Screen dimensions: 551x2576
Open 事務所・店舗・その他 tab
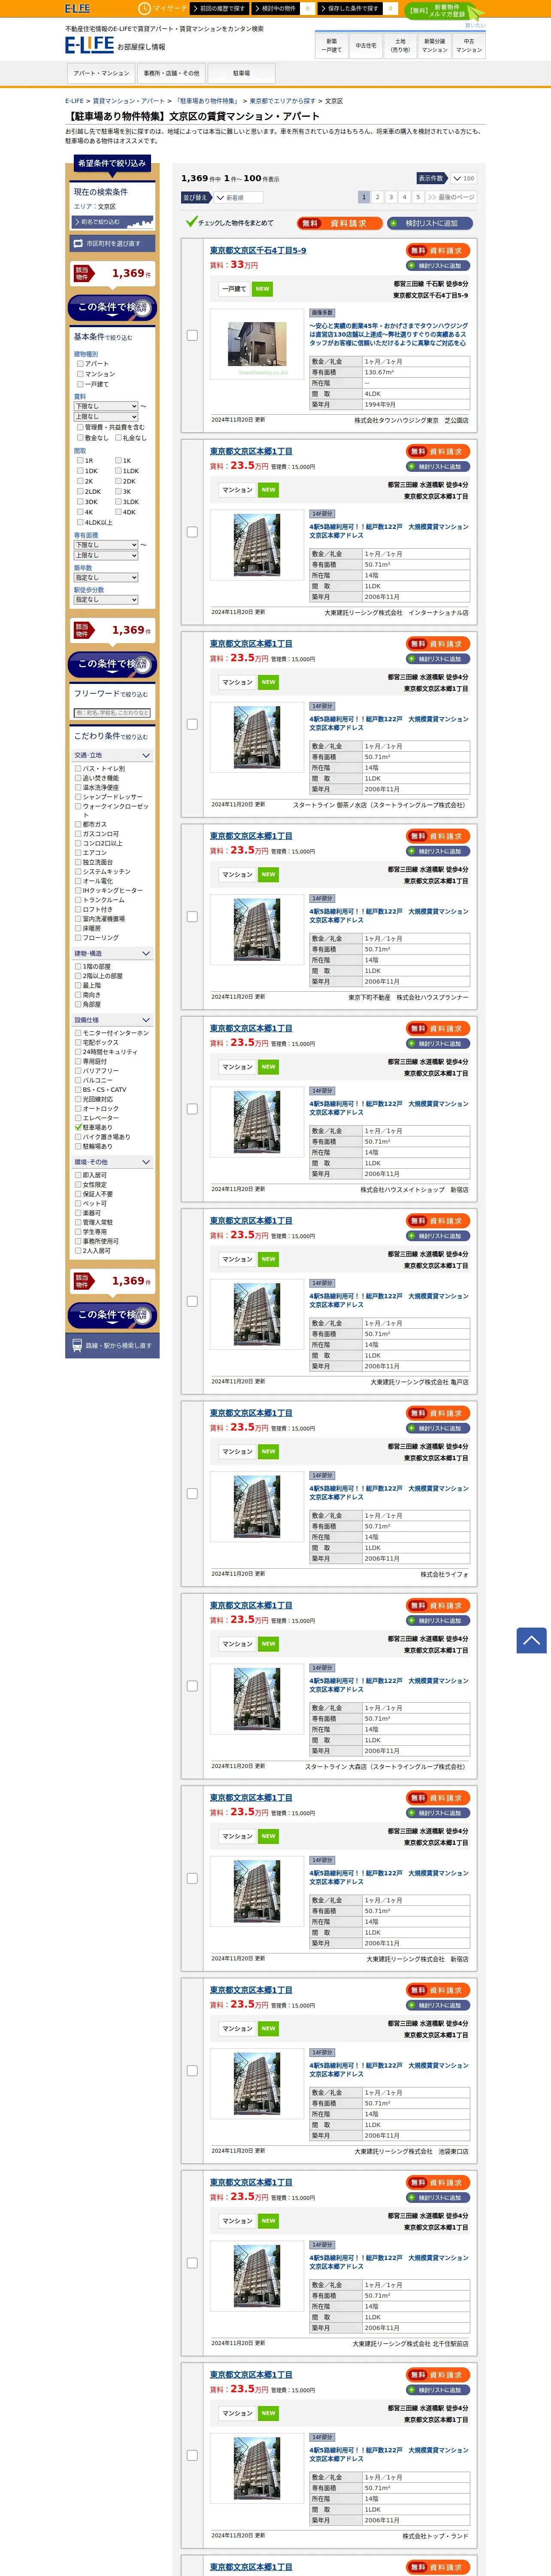[171, 73]
